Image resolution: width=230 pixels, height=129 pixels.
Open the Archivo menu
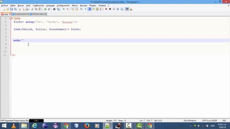pyautogui.click(x=5, y=6)
